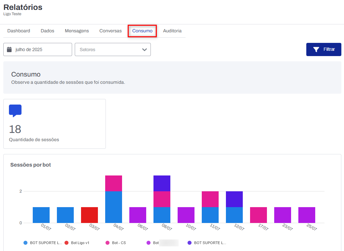Toggle the first blue BOT SUPORTE legend entry

(46, 243)
